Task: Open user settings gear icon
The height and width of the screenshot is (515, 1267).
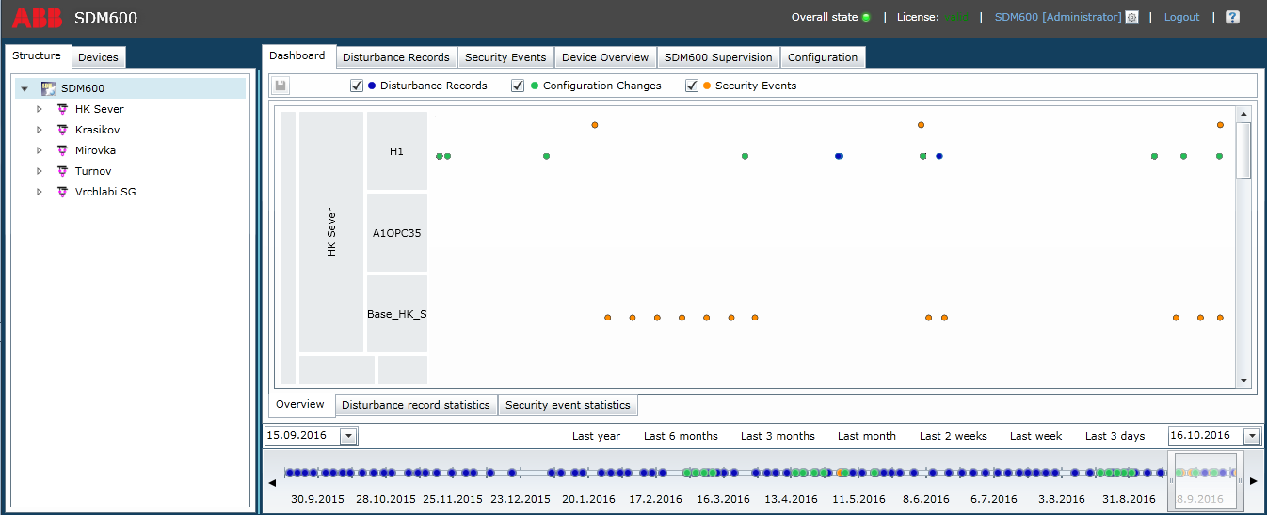Action: (1132, 17)
